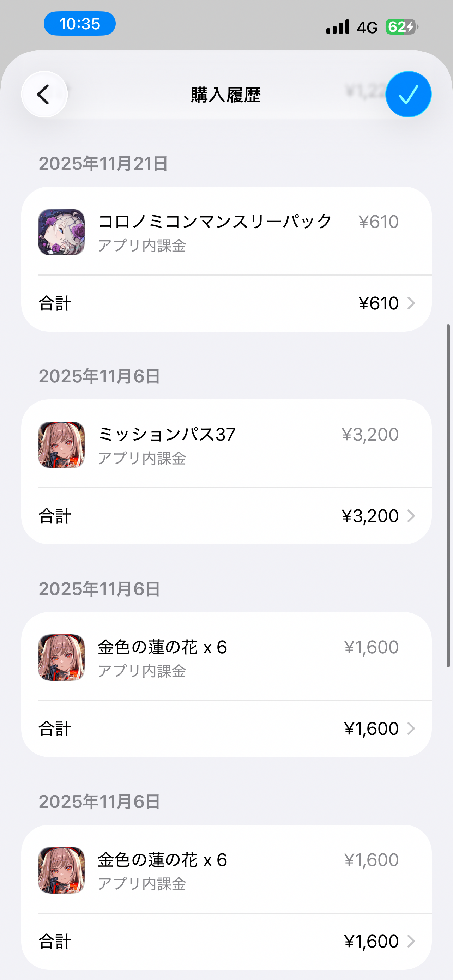Tap the 購入履歴 page title
This screenshot has height=980, width=453.
click(226, 95)
